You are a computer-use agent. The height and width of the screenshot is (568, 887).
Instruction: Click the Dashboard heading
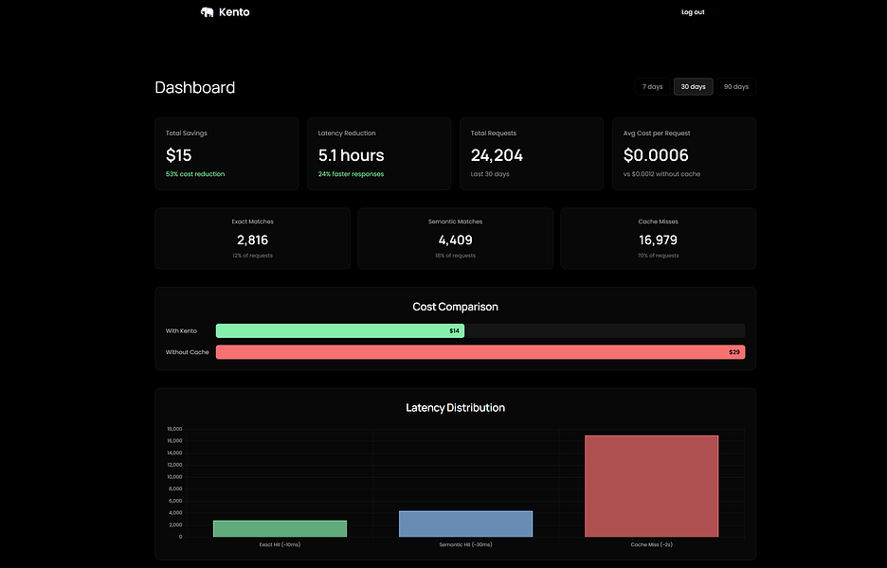point(194,88)
